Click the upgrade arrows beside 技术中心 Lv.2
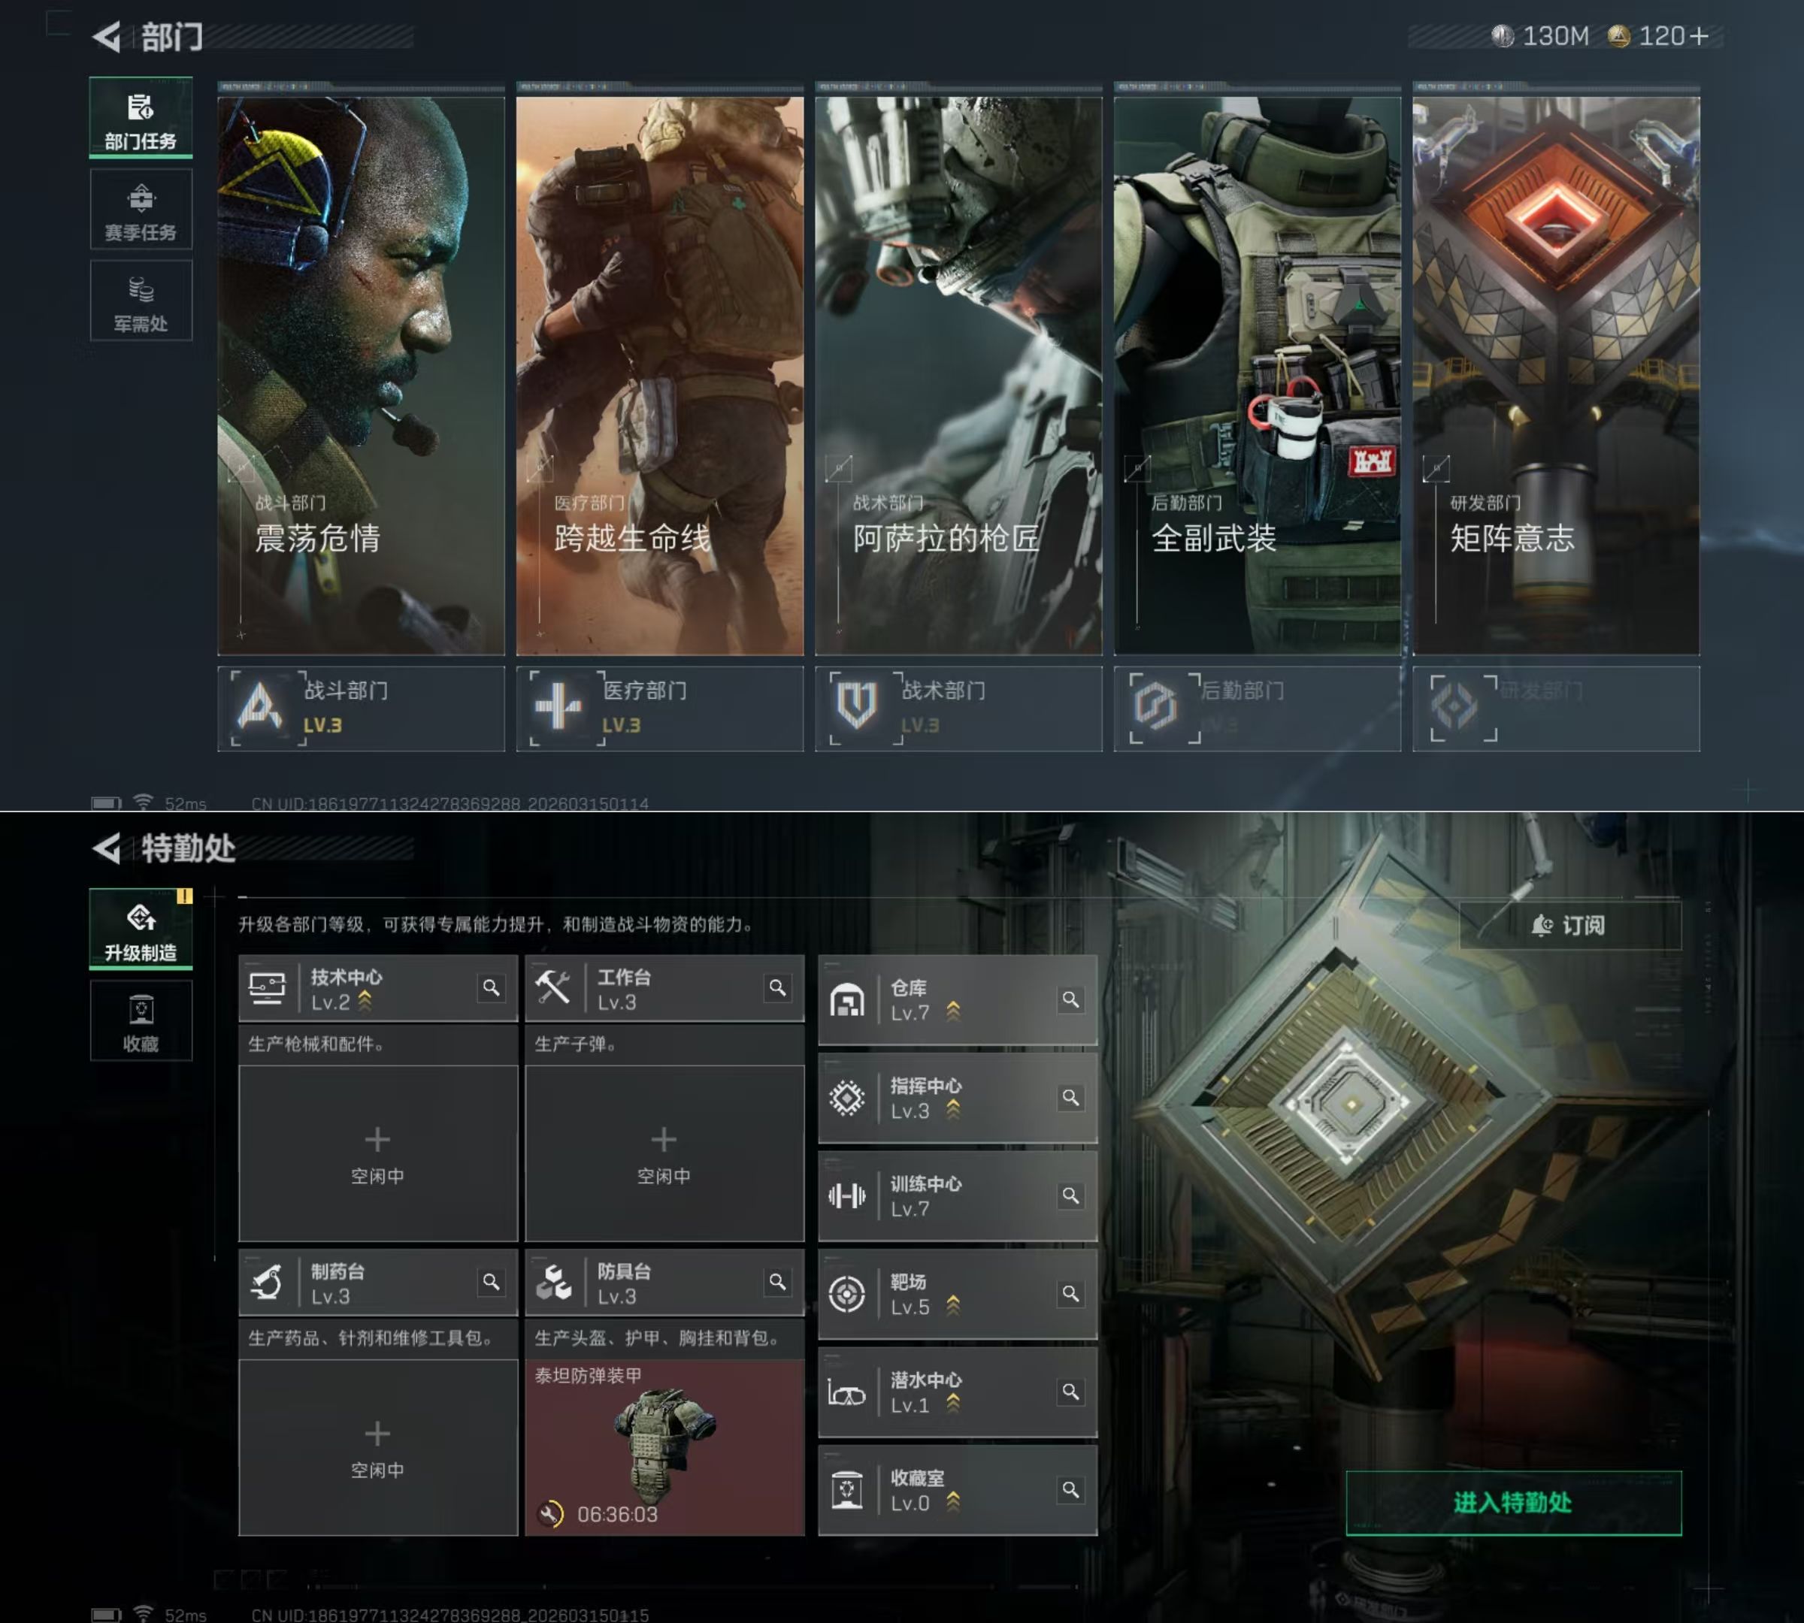Viewport: 1804px width, 1623px height. (x=365, y=1002)
